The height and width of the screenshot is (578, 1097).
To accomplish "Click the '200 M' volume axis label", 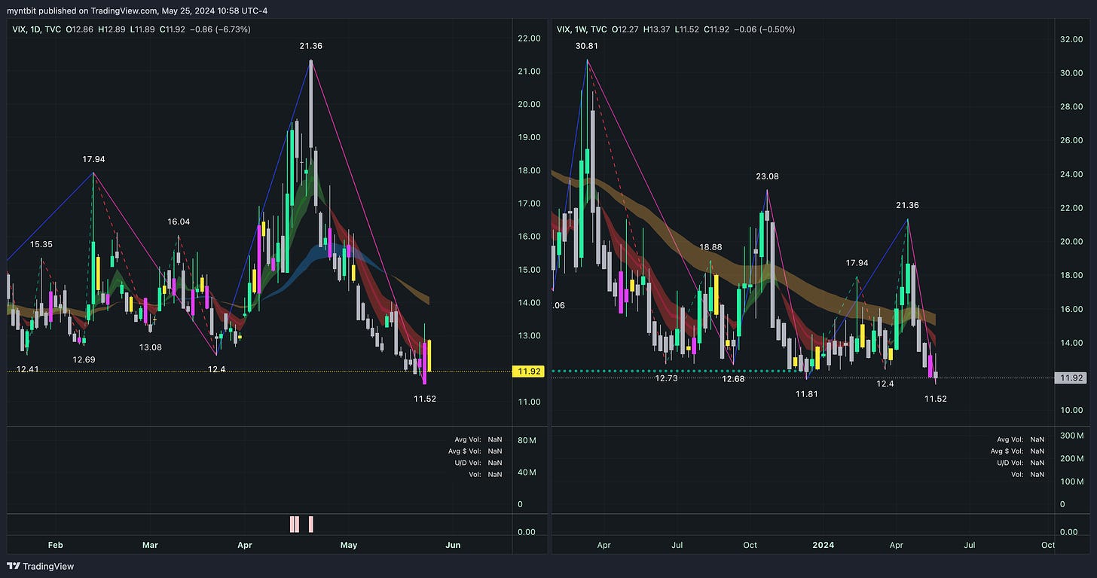I will click(1071, 459).
